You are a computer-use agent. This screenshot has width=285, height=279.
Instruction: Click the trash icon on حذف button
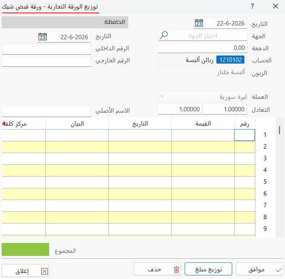(x=176, y=270)
